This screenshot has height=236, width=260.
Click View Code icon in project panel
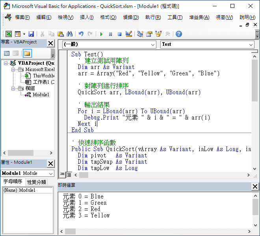7,53
